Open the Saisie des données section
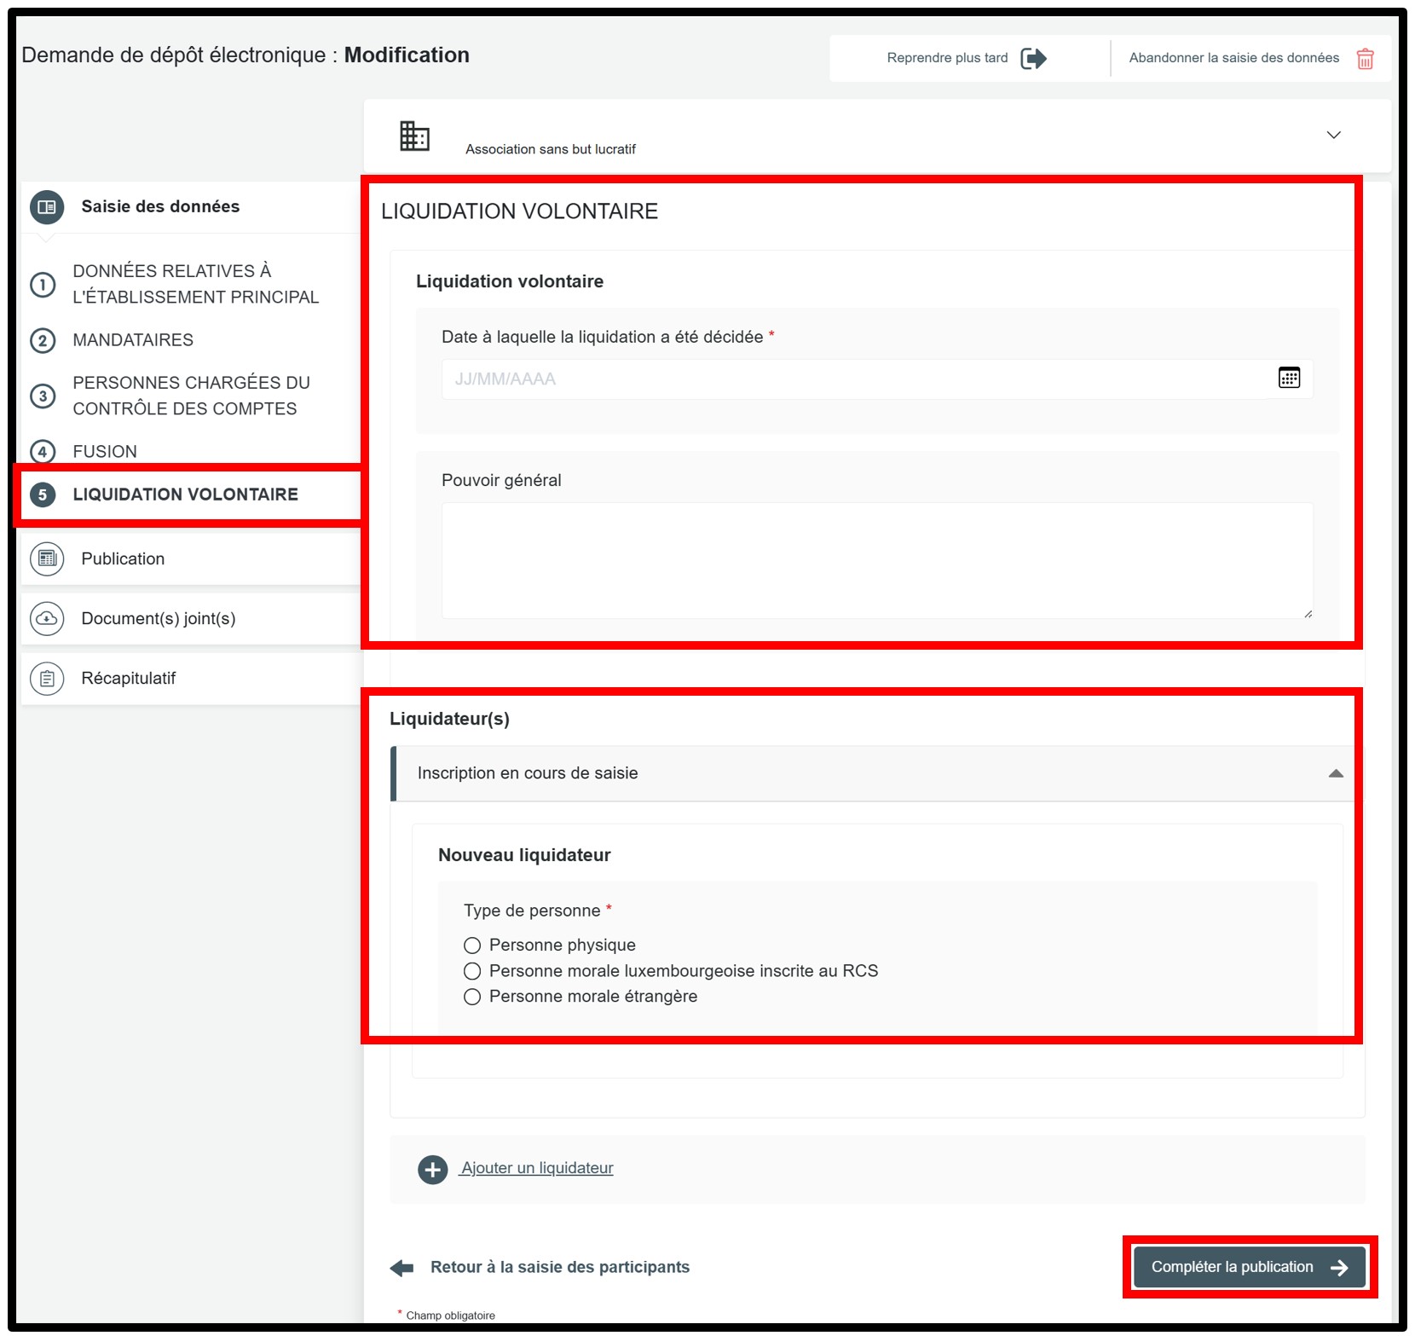This screenshot has width=1415, height=1336. click(160, 207)
